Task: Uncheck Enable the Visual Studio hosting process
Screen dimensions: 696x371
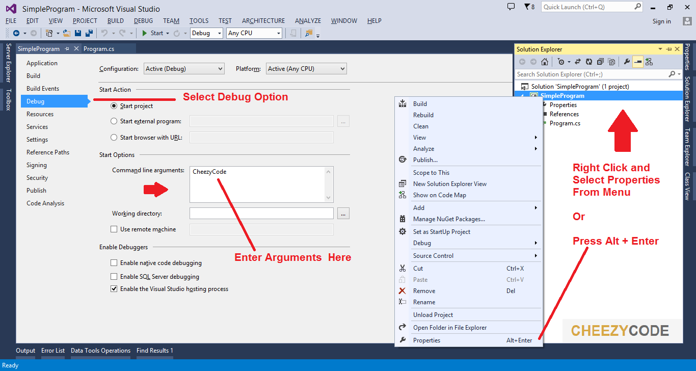Action: pos(114,289)
